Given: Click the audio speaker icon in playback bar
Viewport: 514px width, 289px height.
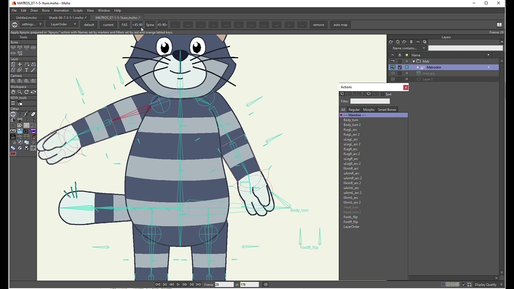Looking at the screenshot, I should [x=265, y=285].
